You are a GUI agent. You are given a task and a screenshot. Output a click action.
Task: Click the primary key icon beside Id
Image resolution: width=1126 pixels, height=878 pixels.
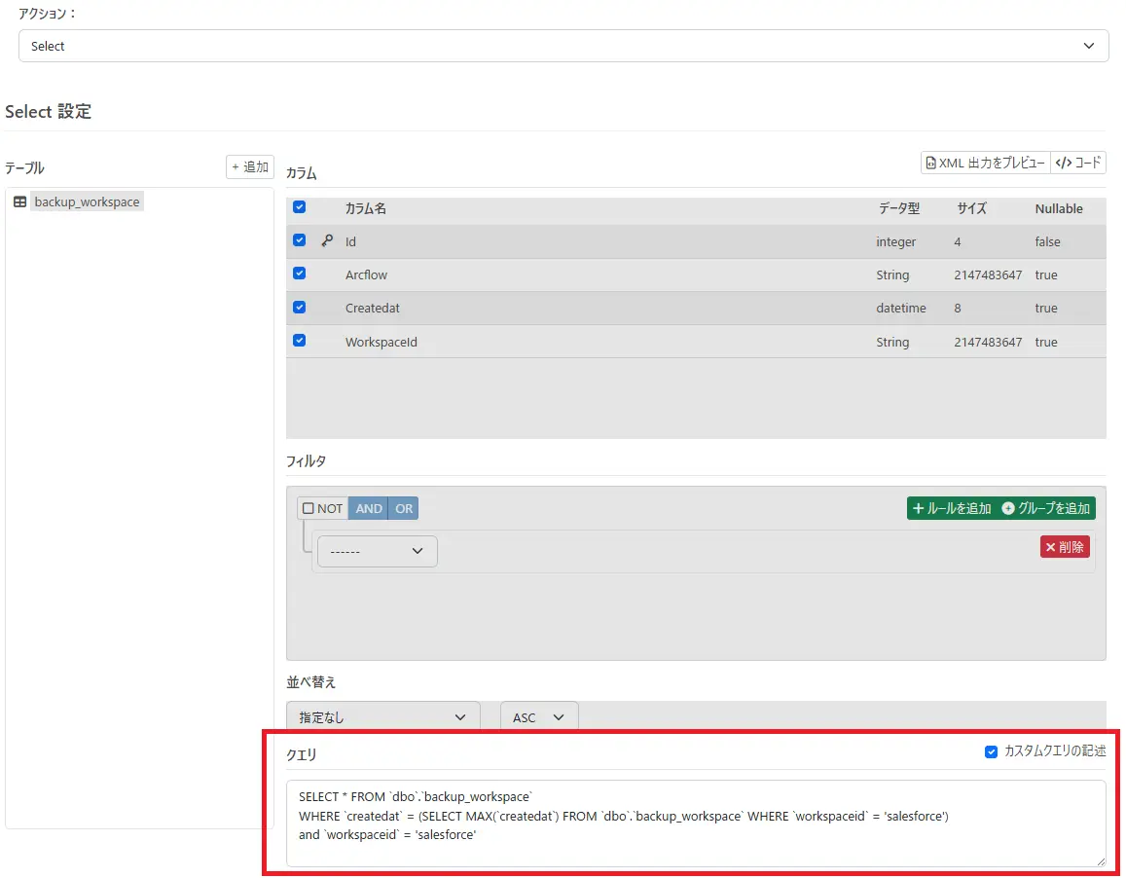pyautogui.click(x=327, y=240)
